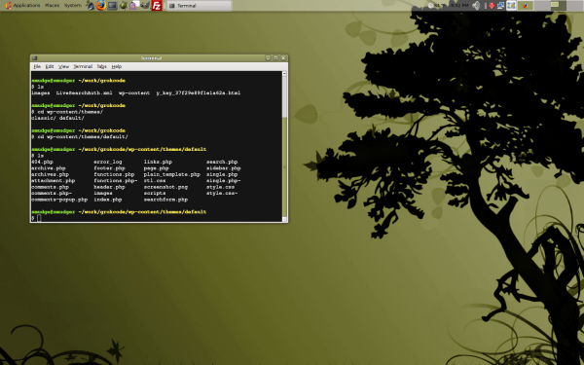Click rtl.css in the file listing
The width and height of the screenshot is (584, 365).
(155, 181)
